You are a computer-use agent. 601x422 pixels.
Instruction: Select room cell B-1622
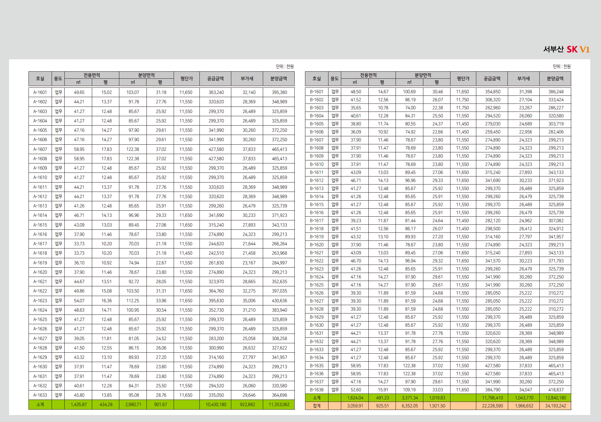click(x=317, y=261)
